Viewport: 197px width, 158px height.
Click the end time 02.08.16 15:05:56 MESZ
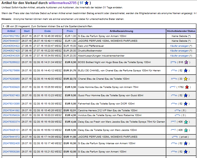pyautogui.click(x=48, y=87)
